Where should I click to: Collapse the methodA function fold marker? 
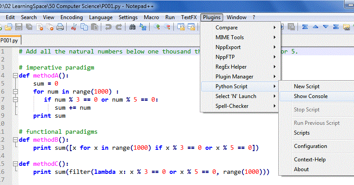coord(15,75)
